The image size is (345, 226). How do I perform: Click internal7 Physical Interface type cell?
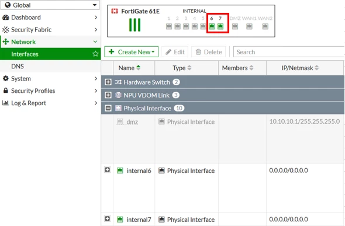coord(187,220)
